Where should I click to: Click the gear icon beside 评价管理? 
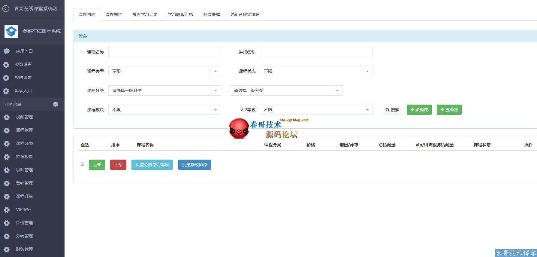click(6, 223)
